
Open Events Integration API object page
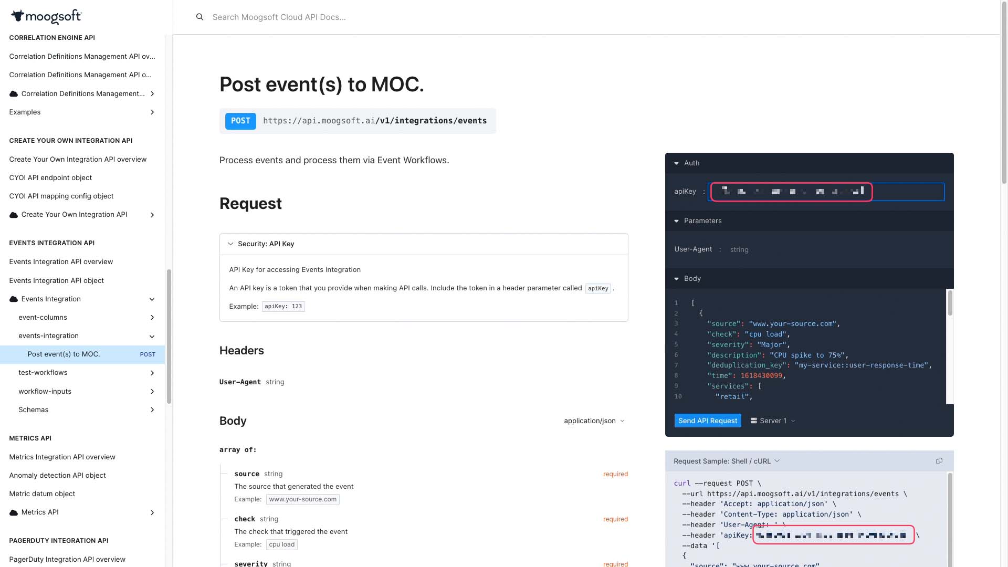(57, 281)
